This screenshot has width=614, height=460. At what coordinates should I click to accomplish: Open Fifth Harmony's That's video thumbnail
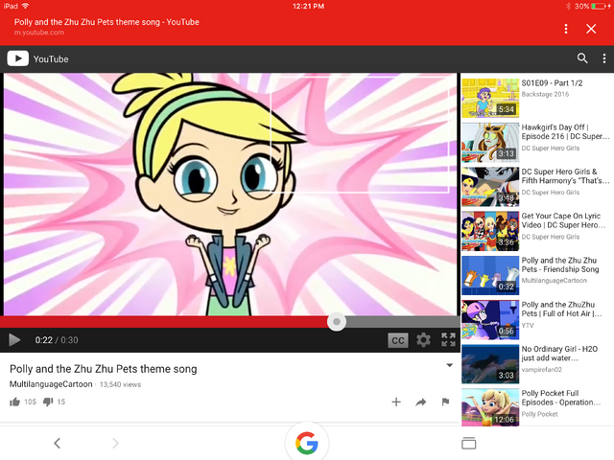pos(490,187)
